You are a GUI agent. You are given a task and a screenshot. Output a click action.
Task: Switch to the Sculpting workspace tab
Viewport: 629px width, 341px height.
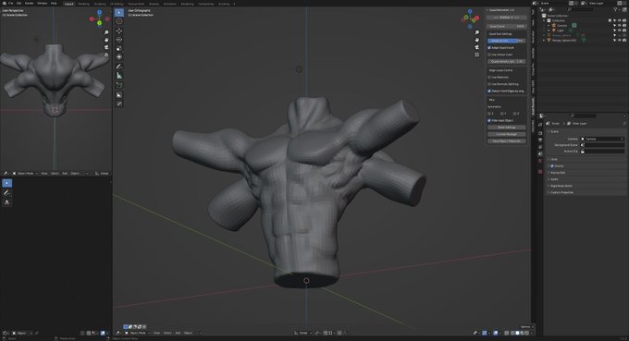point(100,4)
